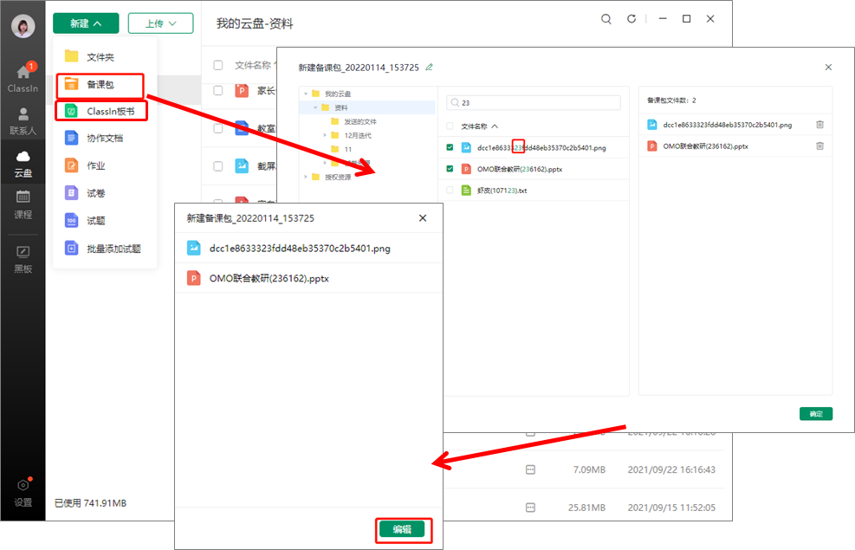
Task: Check the 截屏 file row checkbox
Action: click(218, 166)
